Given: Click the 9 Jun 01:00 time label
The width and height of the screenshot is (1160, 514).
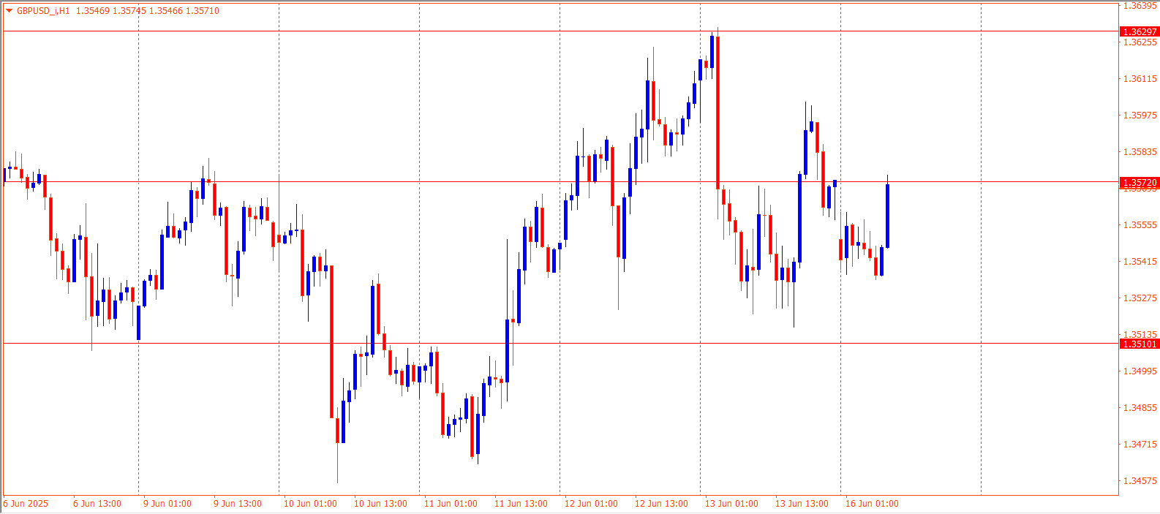Looking at the screenshot, I should pyautogui.click(x=167, y=504).
